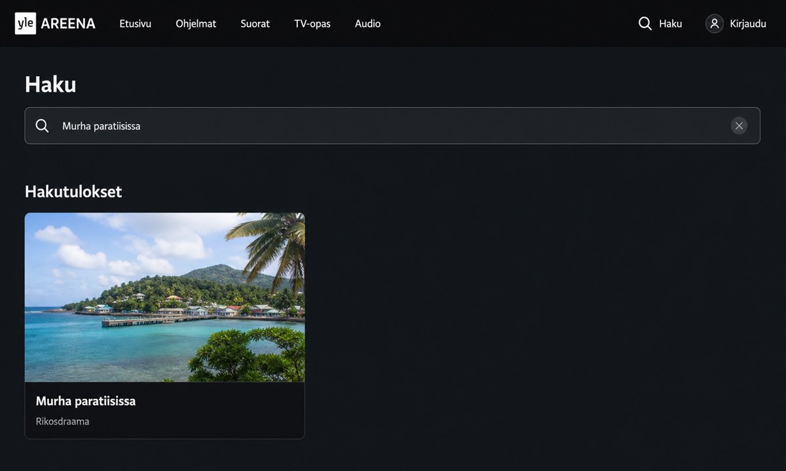Viewport: 786px width, 471px height.
Task: Click the Kirjaudu login link
Action: 748,24
